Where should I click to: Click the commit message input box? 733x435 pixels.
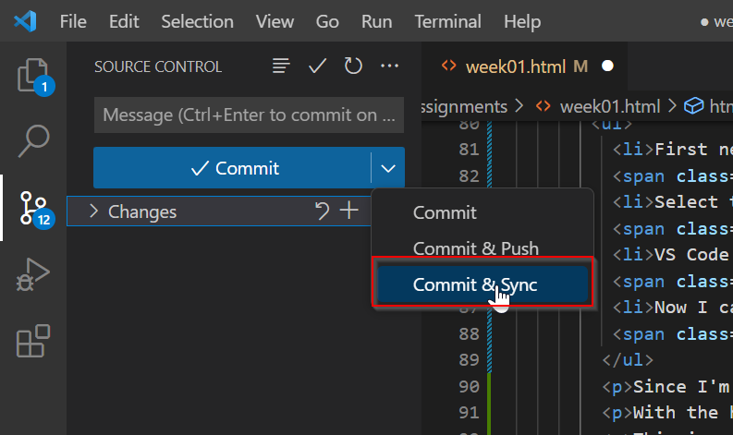[x=249, y=115]
